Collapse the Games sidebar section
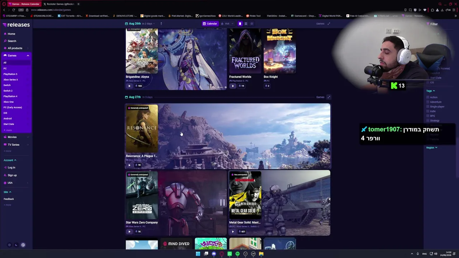Viewport: 459px width, 258px height. point(28,56)
